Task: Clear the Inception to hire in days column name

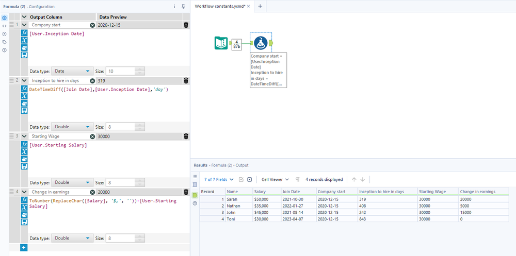Action: click(x=92, y=81)
